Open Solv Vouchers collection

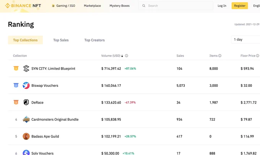(x=42, y=153)
